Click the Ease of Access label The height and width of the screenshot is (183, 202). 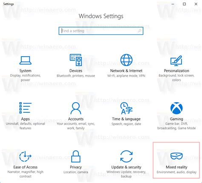pyautogui.click(x=25, y=167)
